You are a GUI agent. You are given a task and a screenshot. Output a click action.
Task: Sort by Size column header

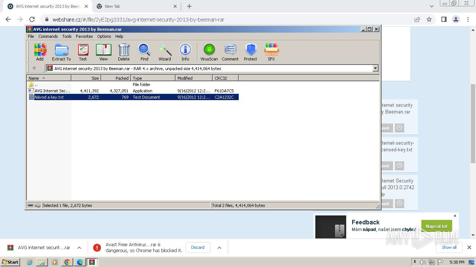(x=86, y=78)
